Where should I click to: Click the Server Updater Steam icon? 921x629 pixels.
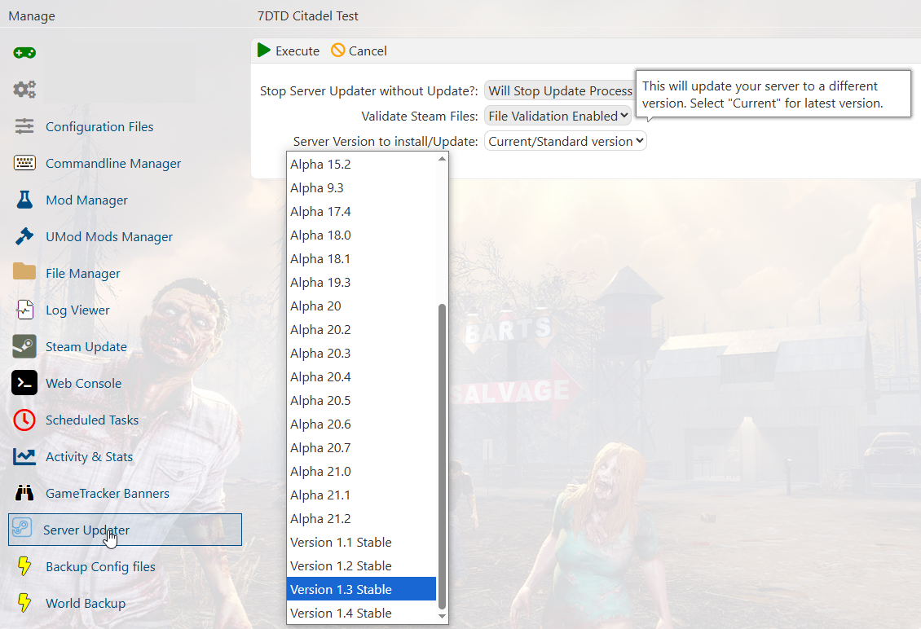click(22, 527)
